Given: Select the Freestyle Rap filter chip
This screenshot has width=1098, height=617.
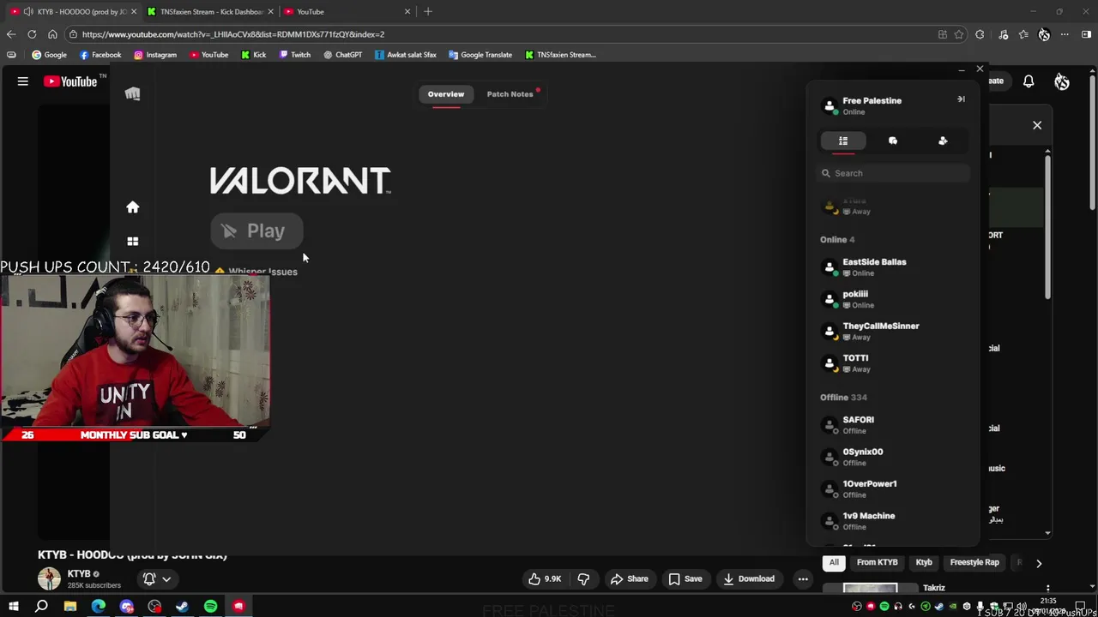Looking at the screenshot, I should [974, 562].
